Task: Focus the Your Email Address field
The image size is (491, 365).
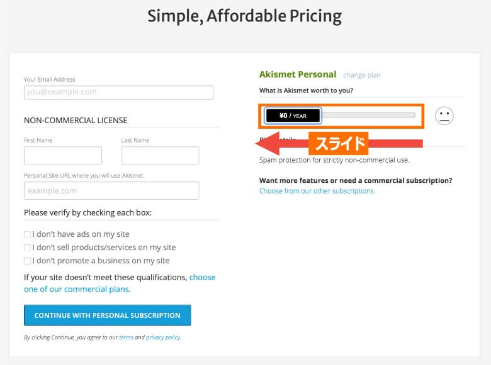Action: (118, 92)
